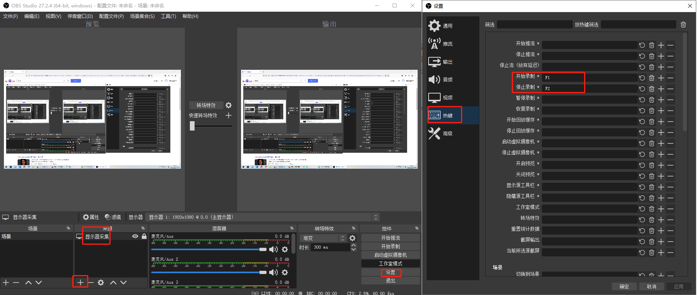Screen dimensions: 697x295
Task: Mute the 麦克风/Aux 2 channel speaker
Action: 273,272
